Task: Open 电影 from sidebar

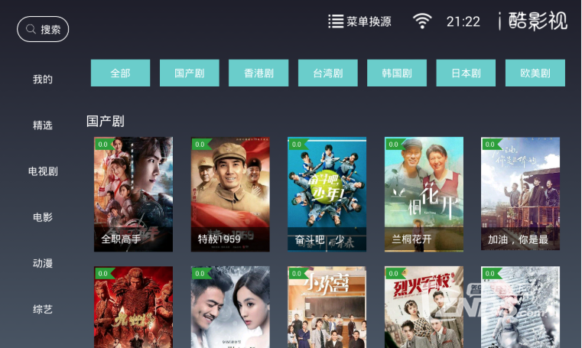Action: click(43, 217)
